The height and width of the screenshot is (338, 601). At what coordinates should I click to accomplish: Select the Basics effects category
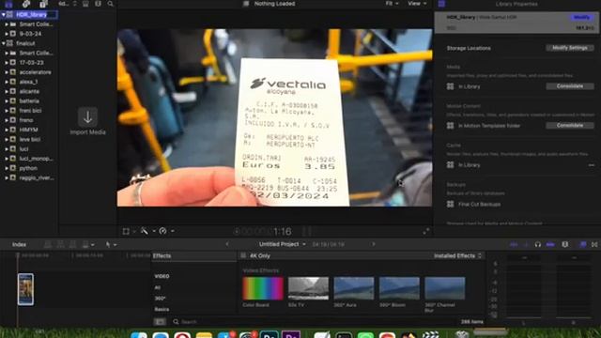pos(162,309)
